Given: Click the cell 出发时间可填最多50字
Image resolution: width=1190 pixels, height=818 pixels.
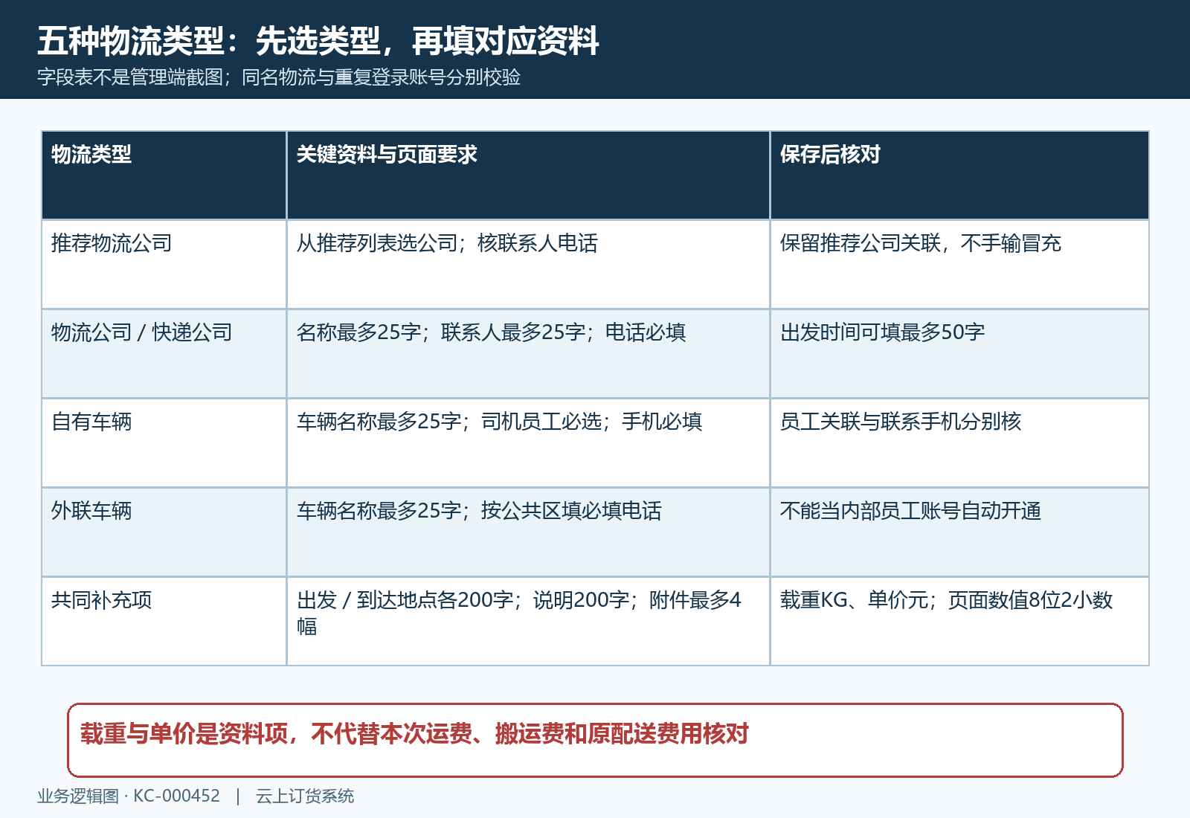Looking at the screenshot, I should [x=959, y=354].
